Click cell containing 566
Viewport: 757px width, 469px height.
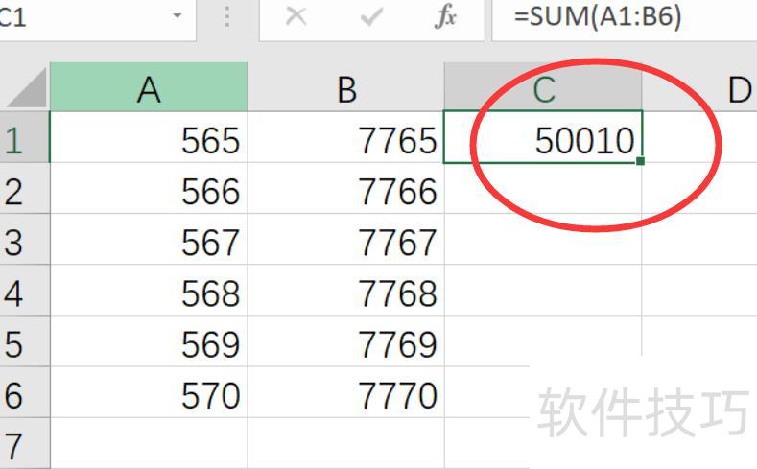(x=149, y=188)
